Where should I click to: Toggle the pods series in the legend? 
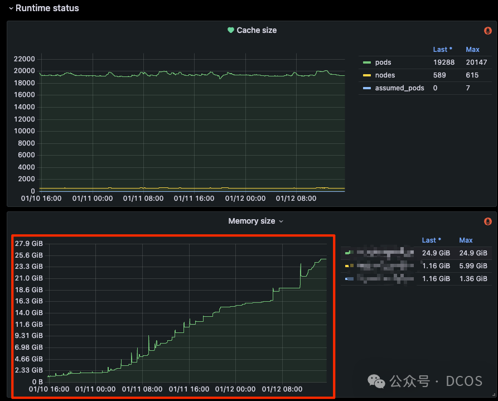383,62
